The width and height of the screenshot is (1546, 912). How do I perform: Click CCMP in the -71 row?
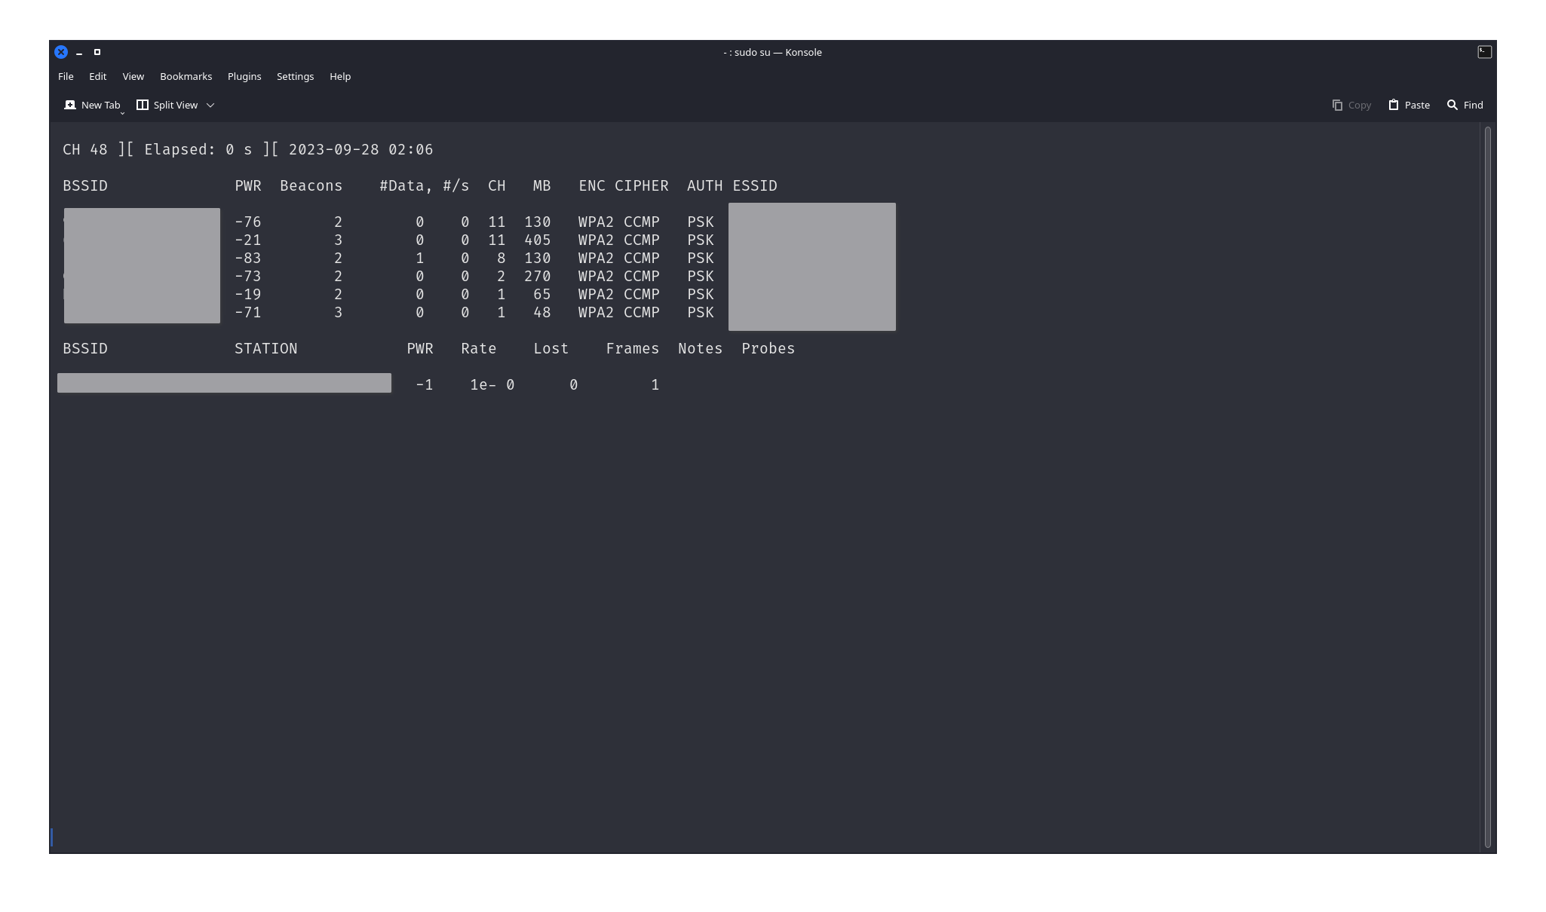(x=642, y=312)
